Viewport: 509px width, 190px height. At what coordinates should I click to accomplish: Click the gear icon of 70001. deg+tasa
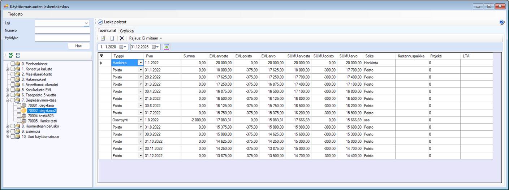(x=24, y=105)
